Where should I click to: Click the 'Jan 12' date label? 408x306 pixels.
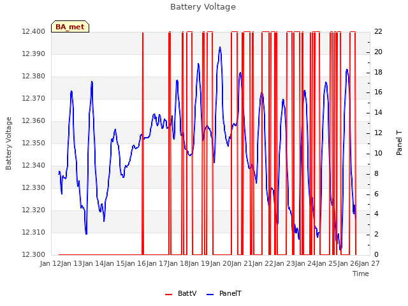coord(50,264)
